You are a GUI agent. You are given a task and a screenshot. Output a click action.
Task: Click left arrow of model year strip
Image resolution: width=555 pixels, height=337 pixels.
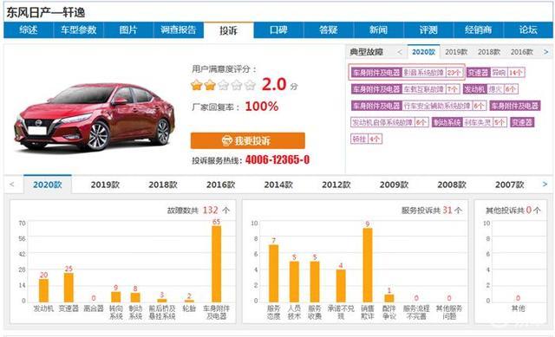click(x=11, y=185)
